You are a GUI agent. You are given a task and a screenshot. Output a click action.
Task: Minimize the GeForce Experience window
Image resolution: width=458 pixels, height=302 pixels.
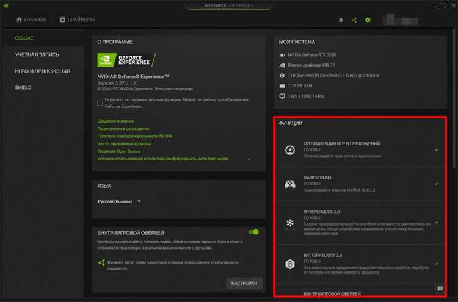[435, 5]
